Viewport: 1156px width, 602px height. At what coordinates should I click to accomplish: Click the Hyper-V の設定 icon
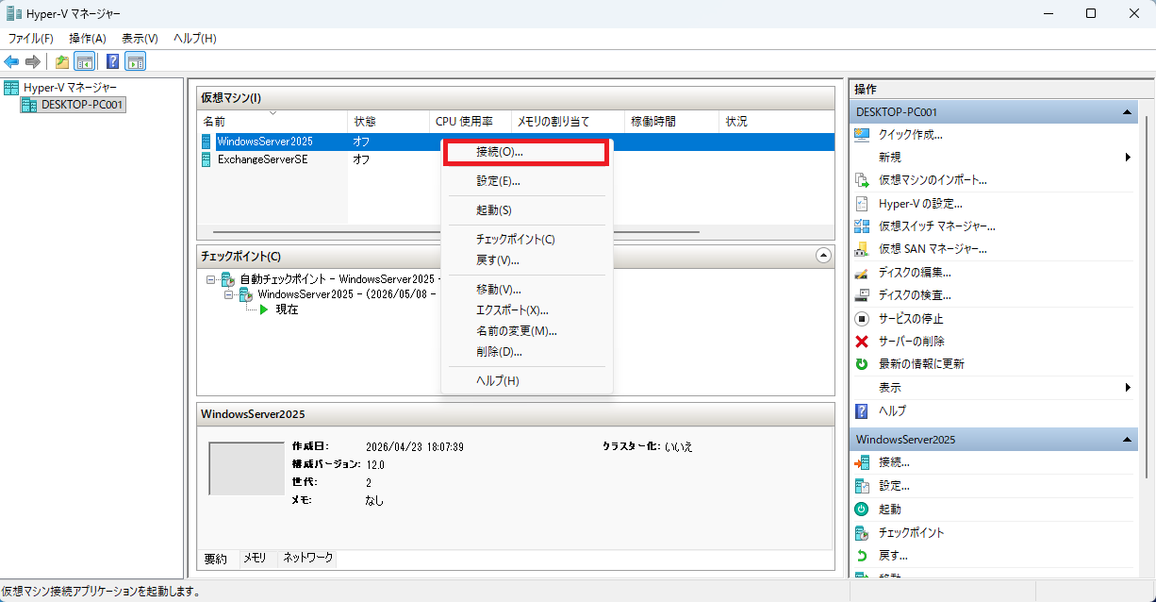[x=861, y=203]
